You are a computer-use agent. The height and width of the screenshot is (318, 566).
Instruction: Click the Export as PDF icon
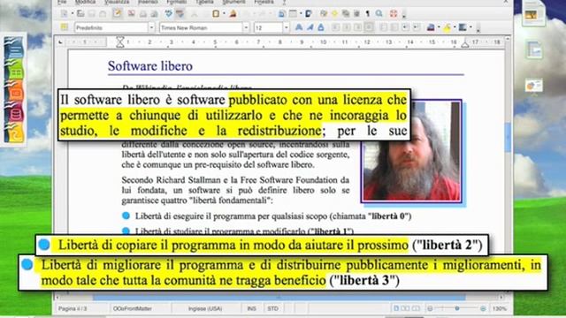pyautogui.click(x=132, y=14)
